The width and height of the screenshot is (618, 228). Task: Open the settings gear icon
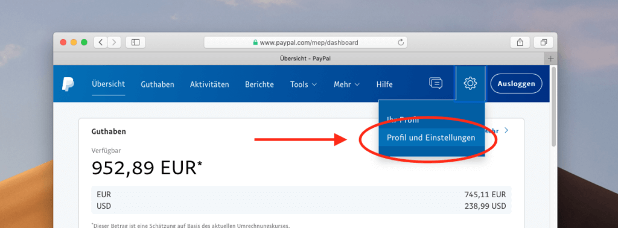[470, 83]
